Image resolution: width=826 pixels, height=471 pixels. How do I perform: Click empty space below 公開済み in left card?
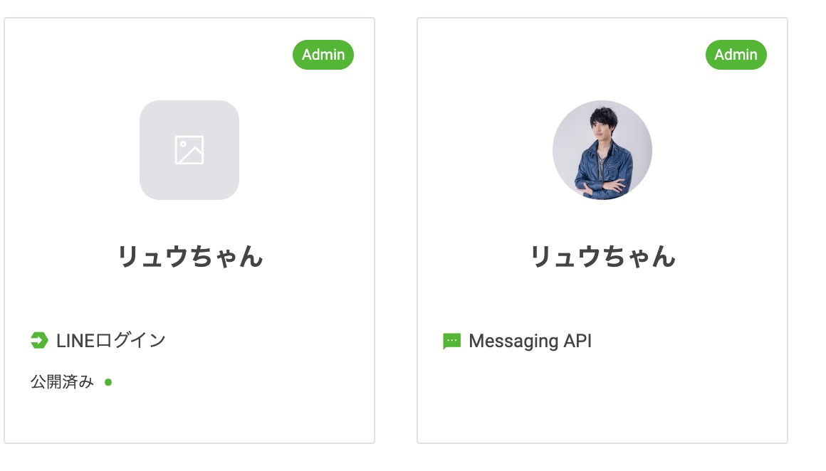[x=189, y=418]
